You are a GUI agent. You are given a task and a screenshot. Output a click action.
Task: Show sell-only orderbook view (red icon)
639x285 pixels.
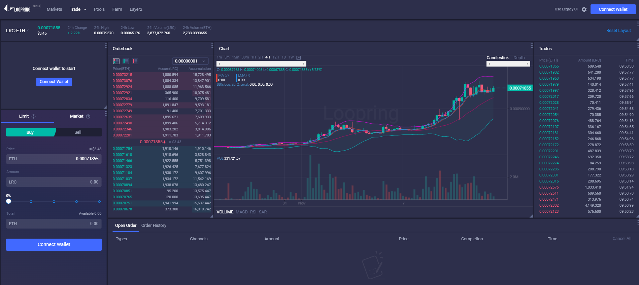tap(135, 61)
